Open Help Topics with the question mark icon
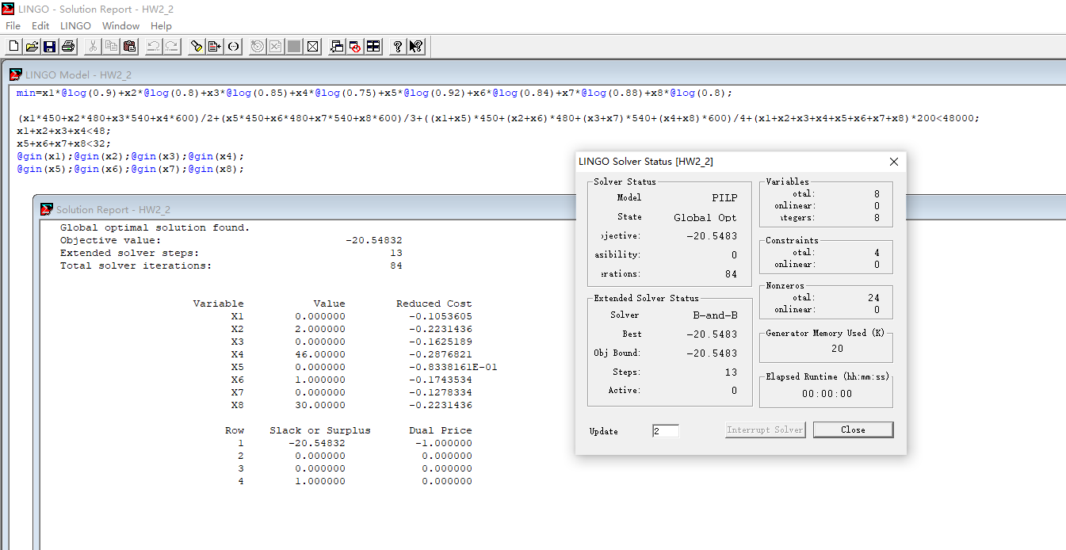The image size is (1066, 550). click(397, 47)
